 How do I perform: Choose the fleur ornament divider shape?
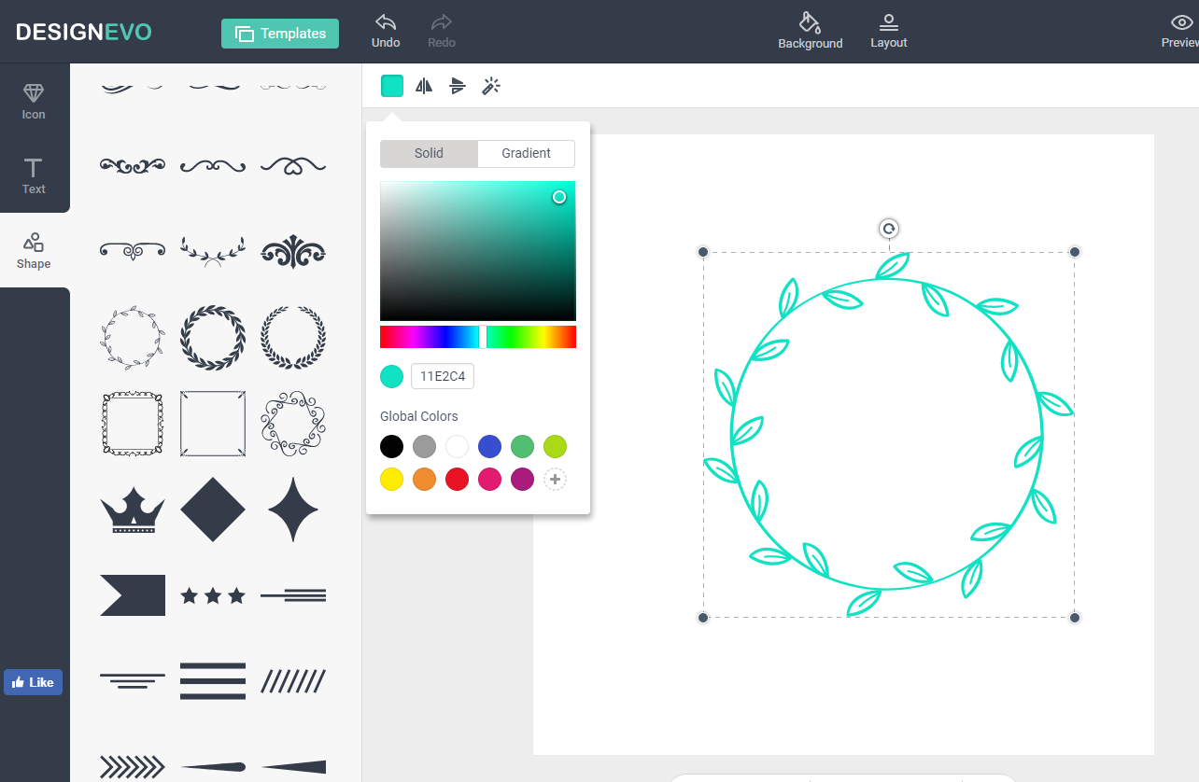tap(293, 251)
